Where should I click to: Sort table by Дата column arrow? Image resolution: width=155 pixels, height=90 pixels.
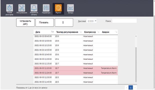(x=52, y=32)
